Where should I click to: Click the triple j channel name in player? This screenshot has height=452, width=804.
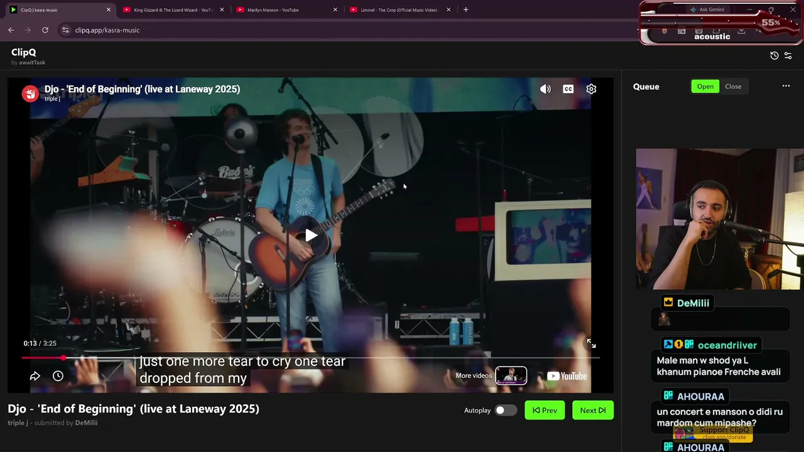(x=52, y=99)
